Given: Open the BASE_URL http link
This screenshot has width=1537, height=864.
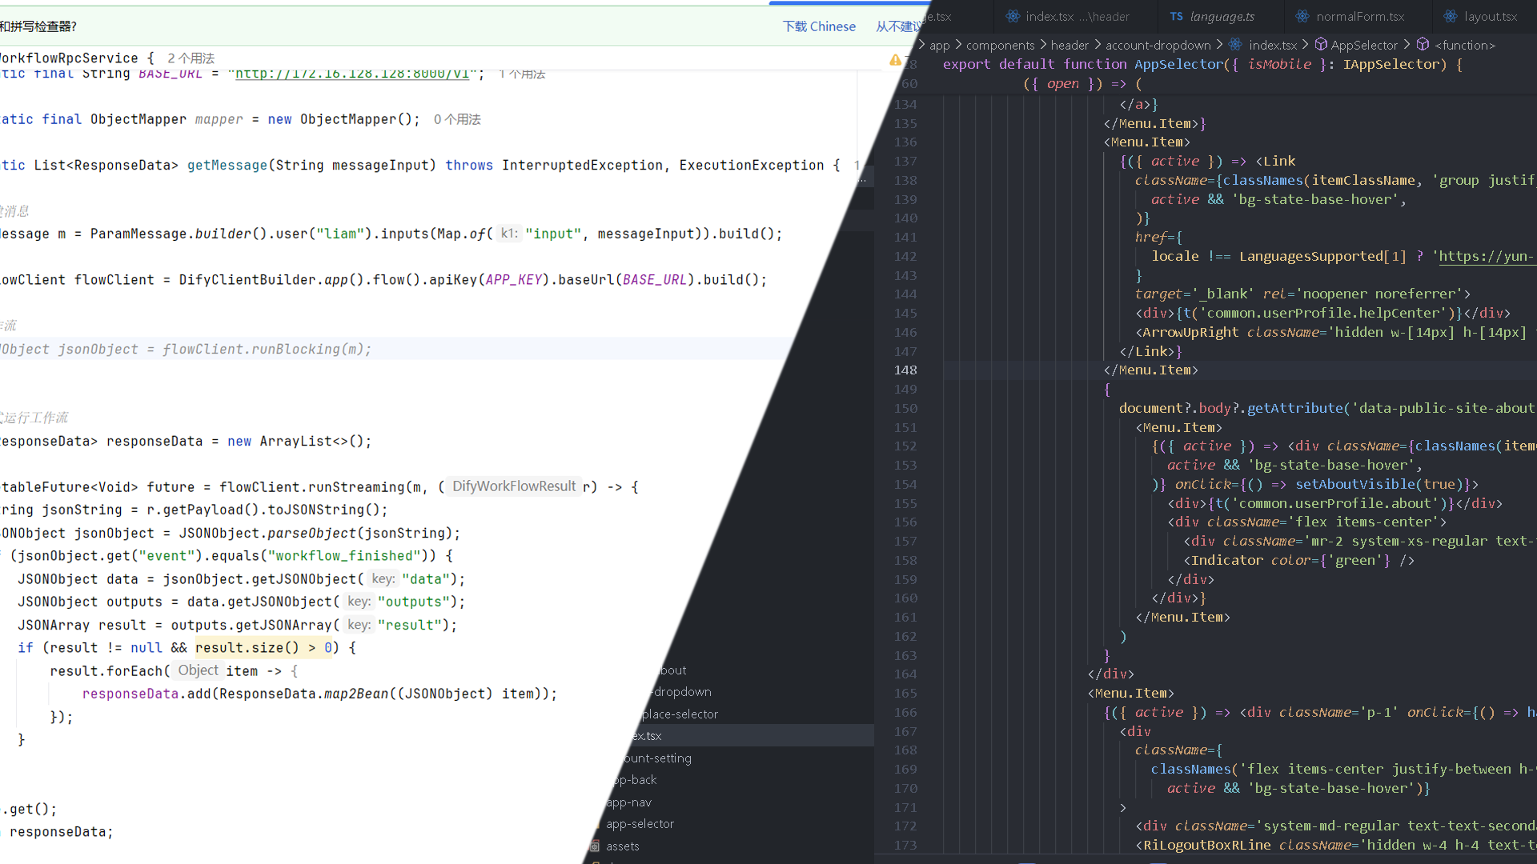Looking at the screenshot, I should pyautogui.click(x=352, y=74).
